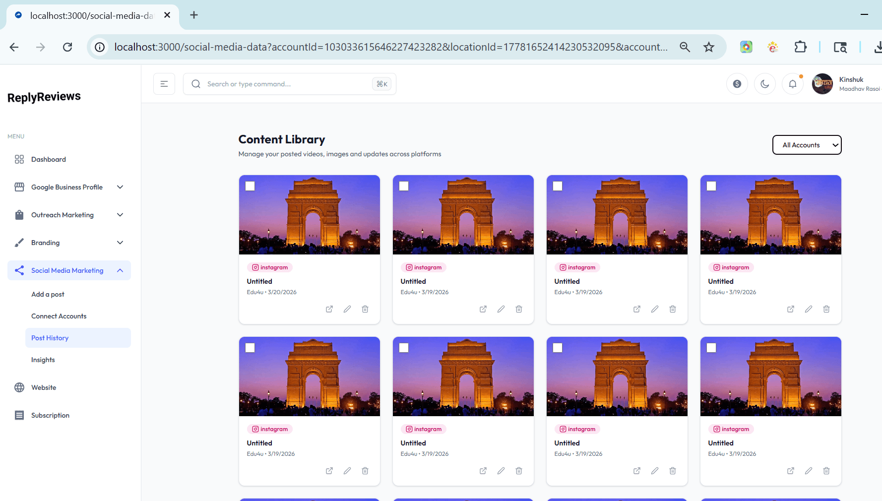Collapse Social Media Marketing menu

pos(69,270)
